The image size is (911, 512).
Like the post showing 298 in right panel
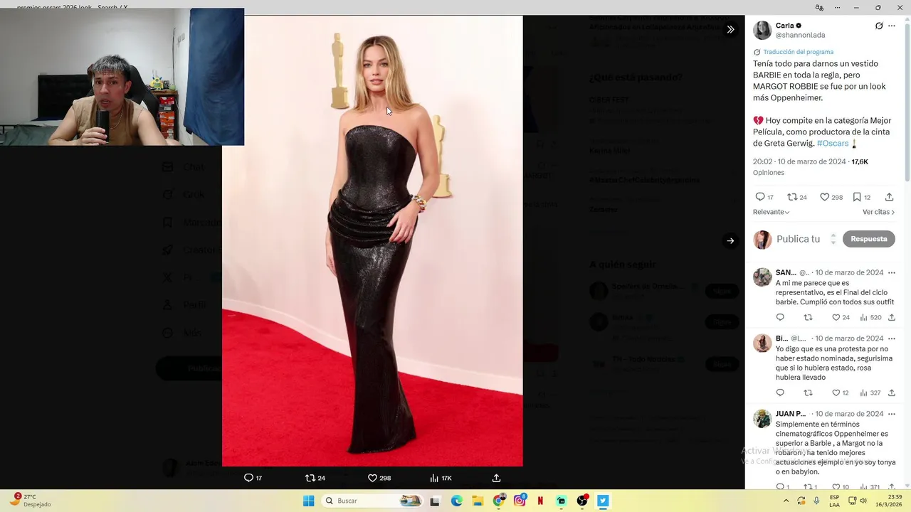[x=824, y=197]
